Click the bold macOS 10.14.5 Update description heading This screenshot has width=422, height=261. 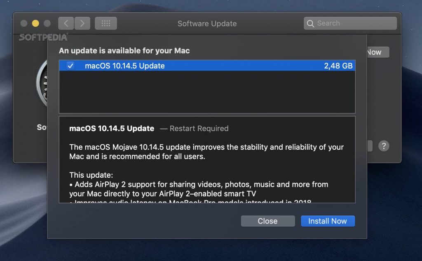coord(112,129)
